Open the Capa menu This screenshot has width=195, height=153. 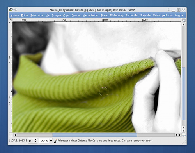pyautogui.click(x=66, y=16)
